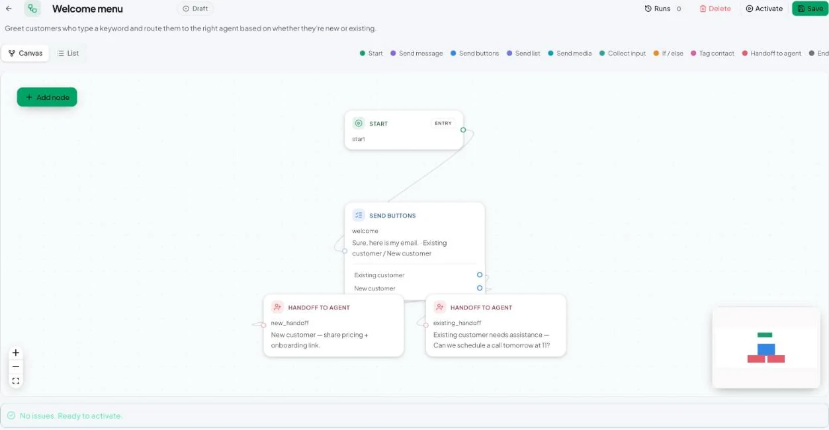This screenshot has width=829, height=430.
Task: Click the No issues status message
Action: 71,415
